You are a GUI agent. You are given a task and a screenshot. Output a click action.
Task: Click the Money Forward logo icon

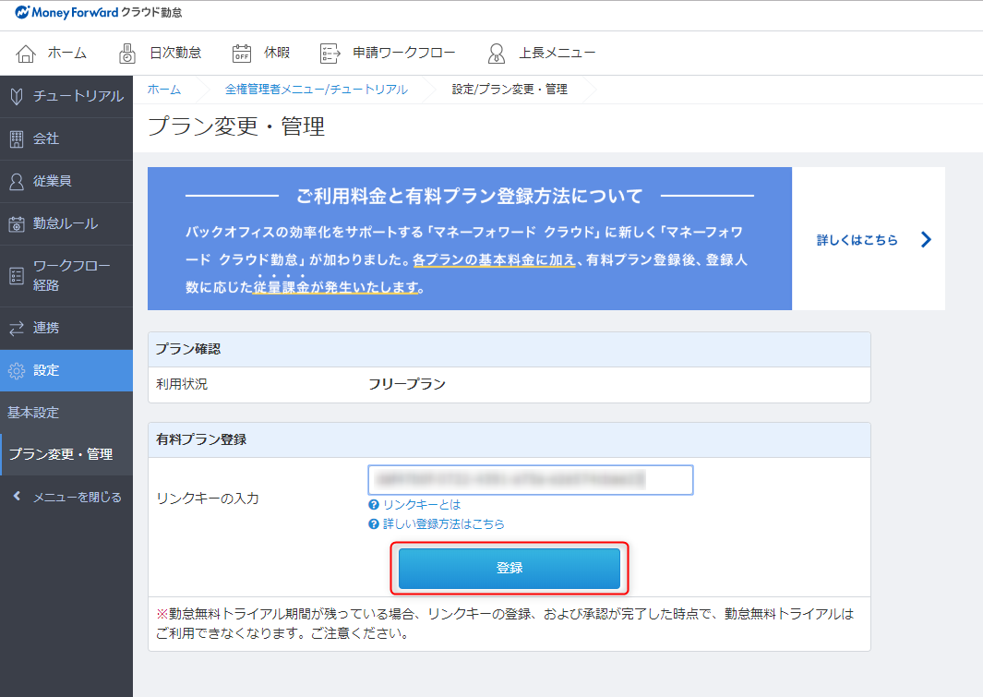[22, 12]
